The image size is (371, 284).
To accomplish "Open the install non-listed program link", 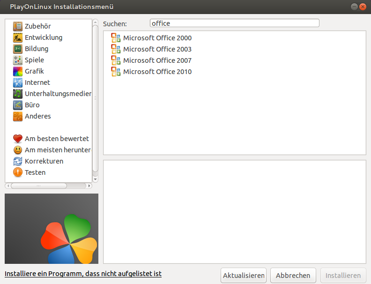I will click(x=83, y=274).
